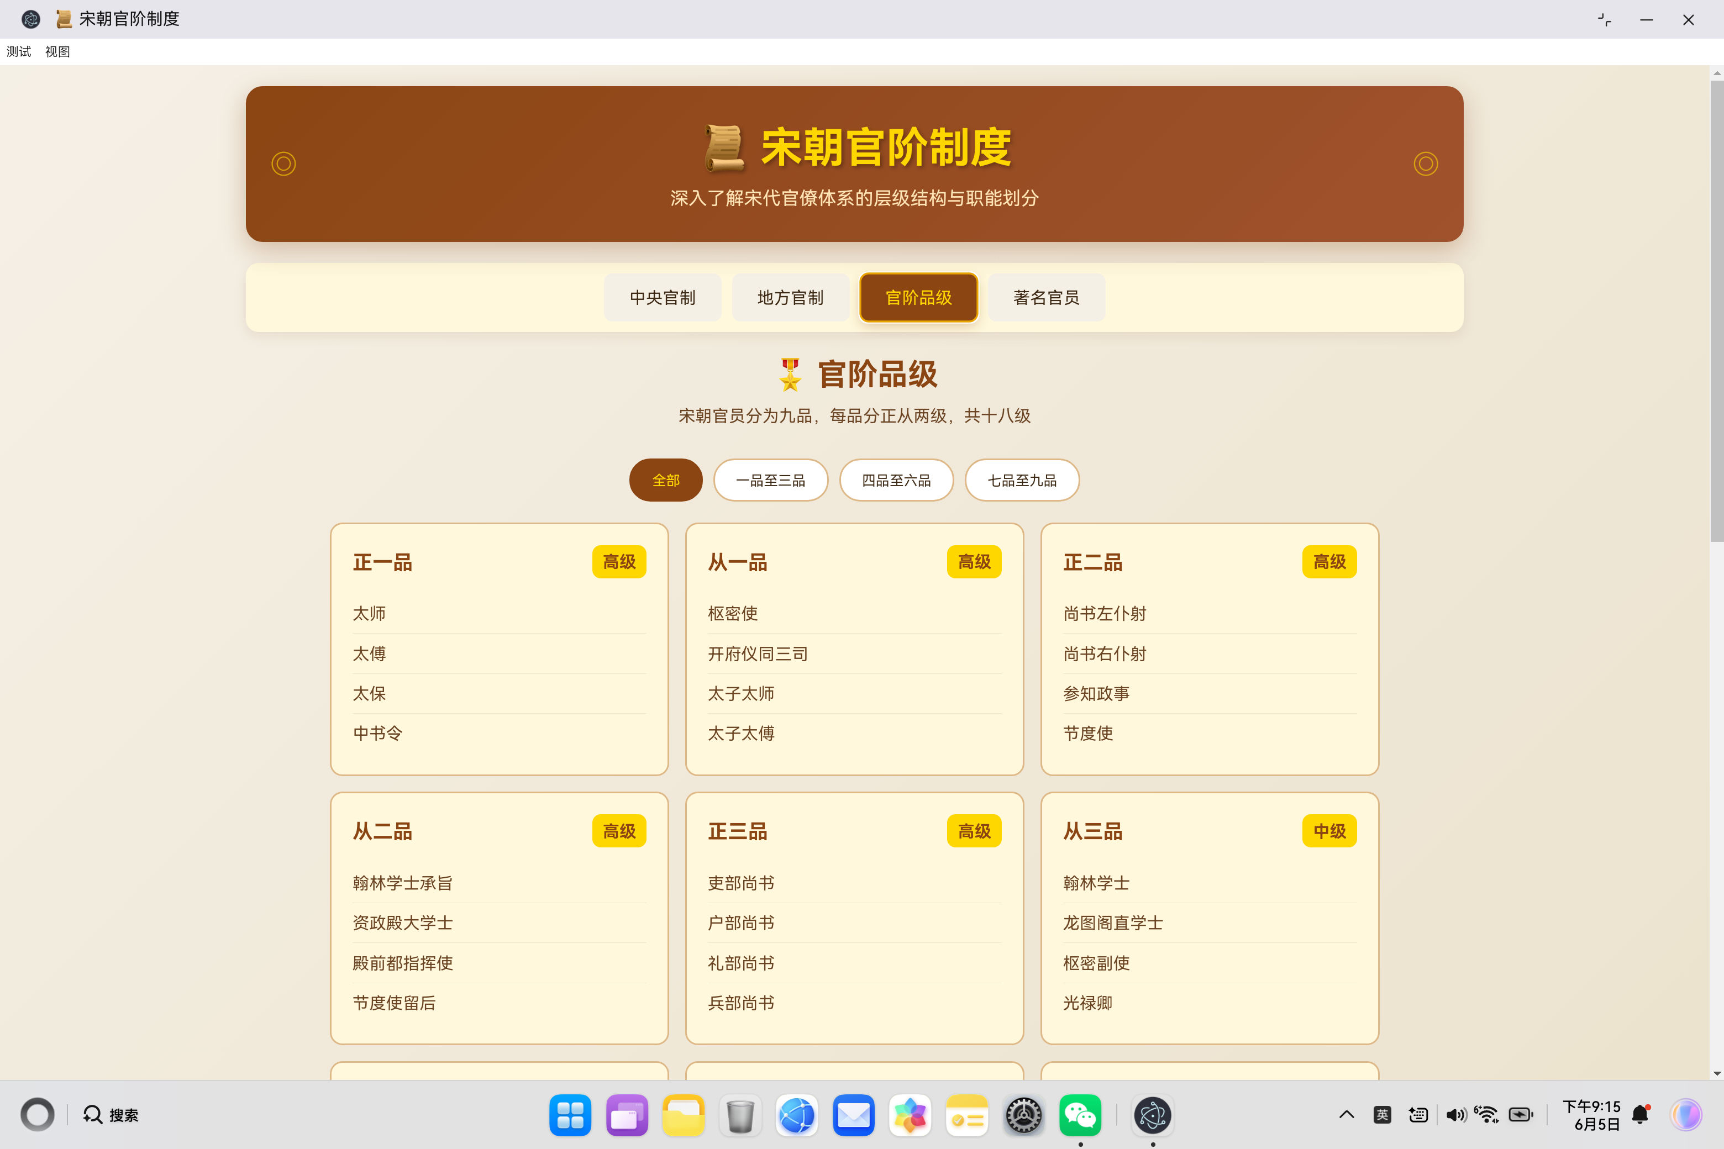Screen dimensions: 1724x1149
Task: Click the app icon in title bar
Action: tap(31, 19)
